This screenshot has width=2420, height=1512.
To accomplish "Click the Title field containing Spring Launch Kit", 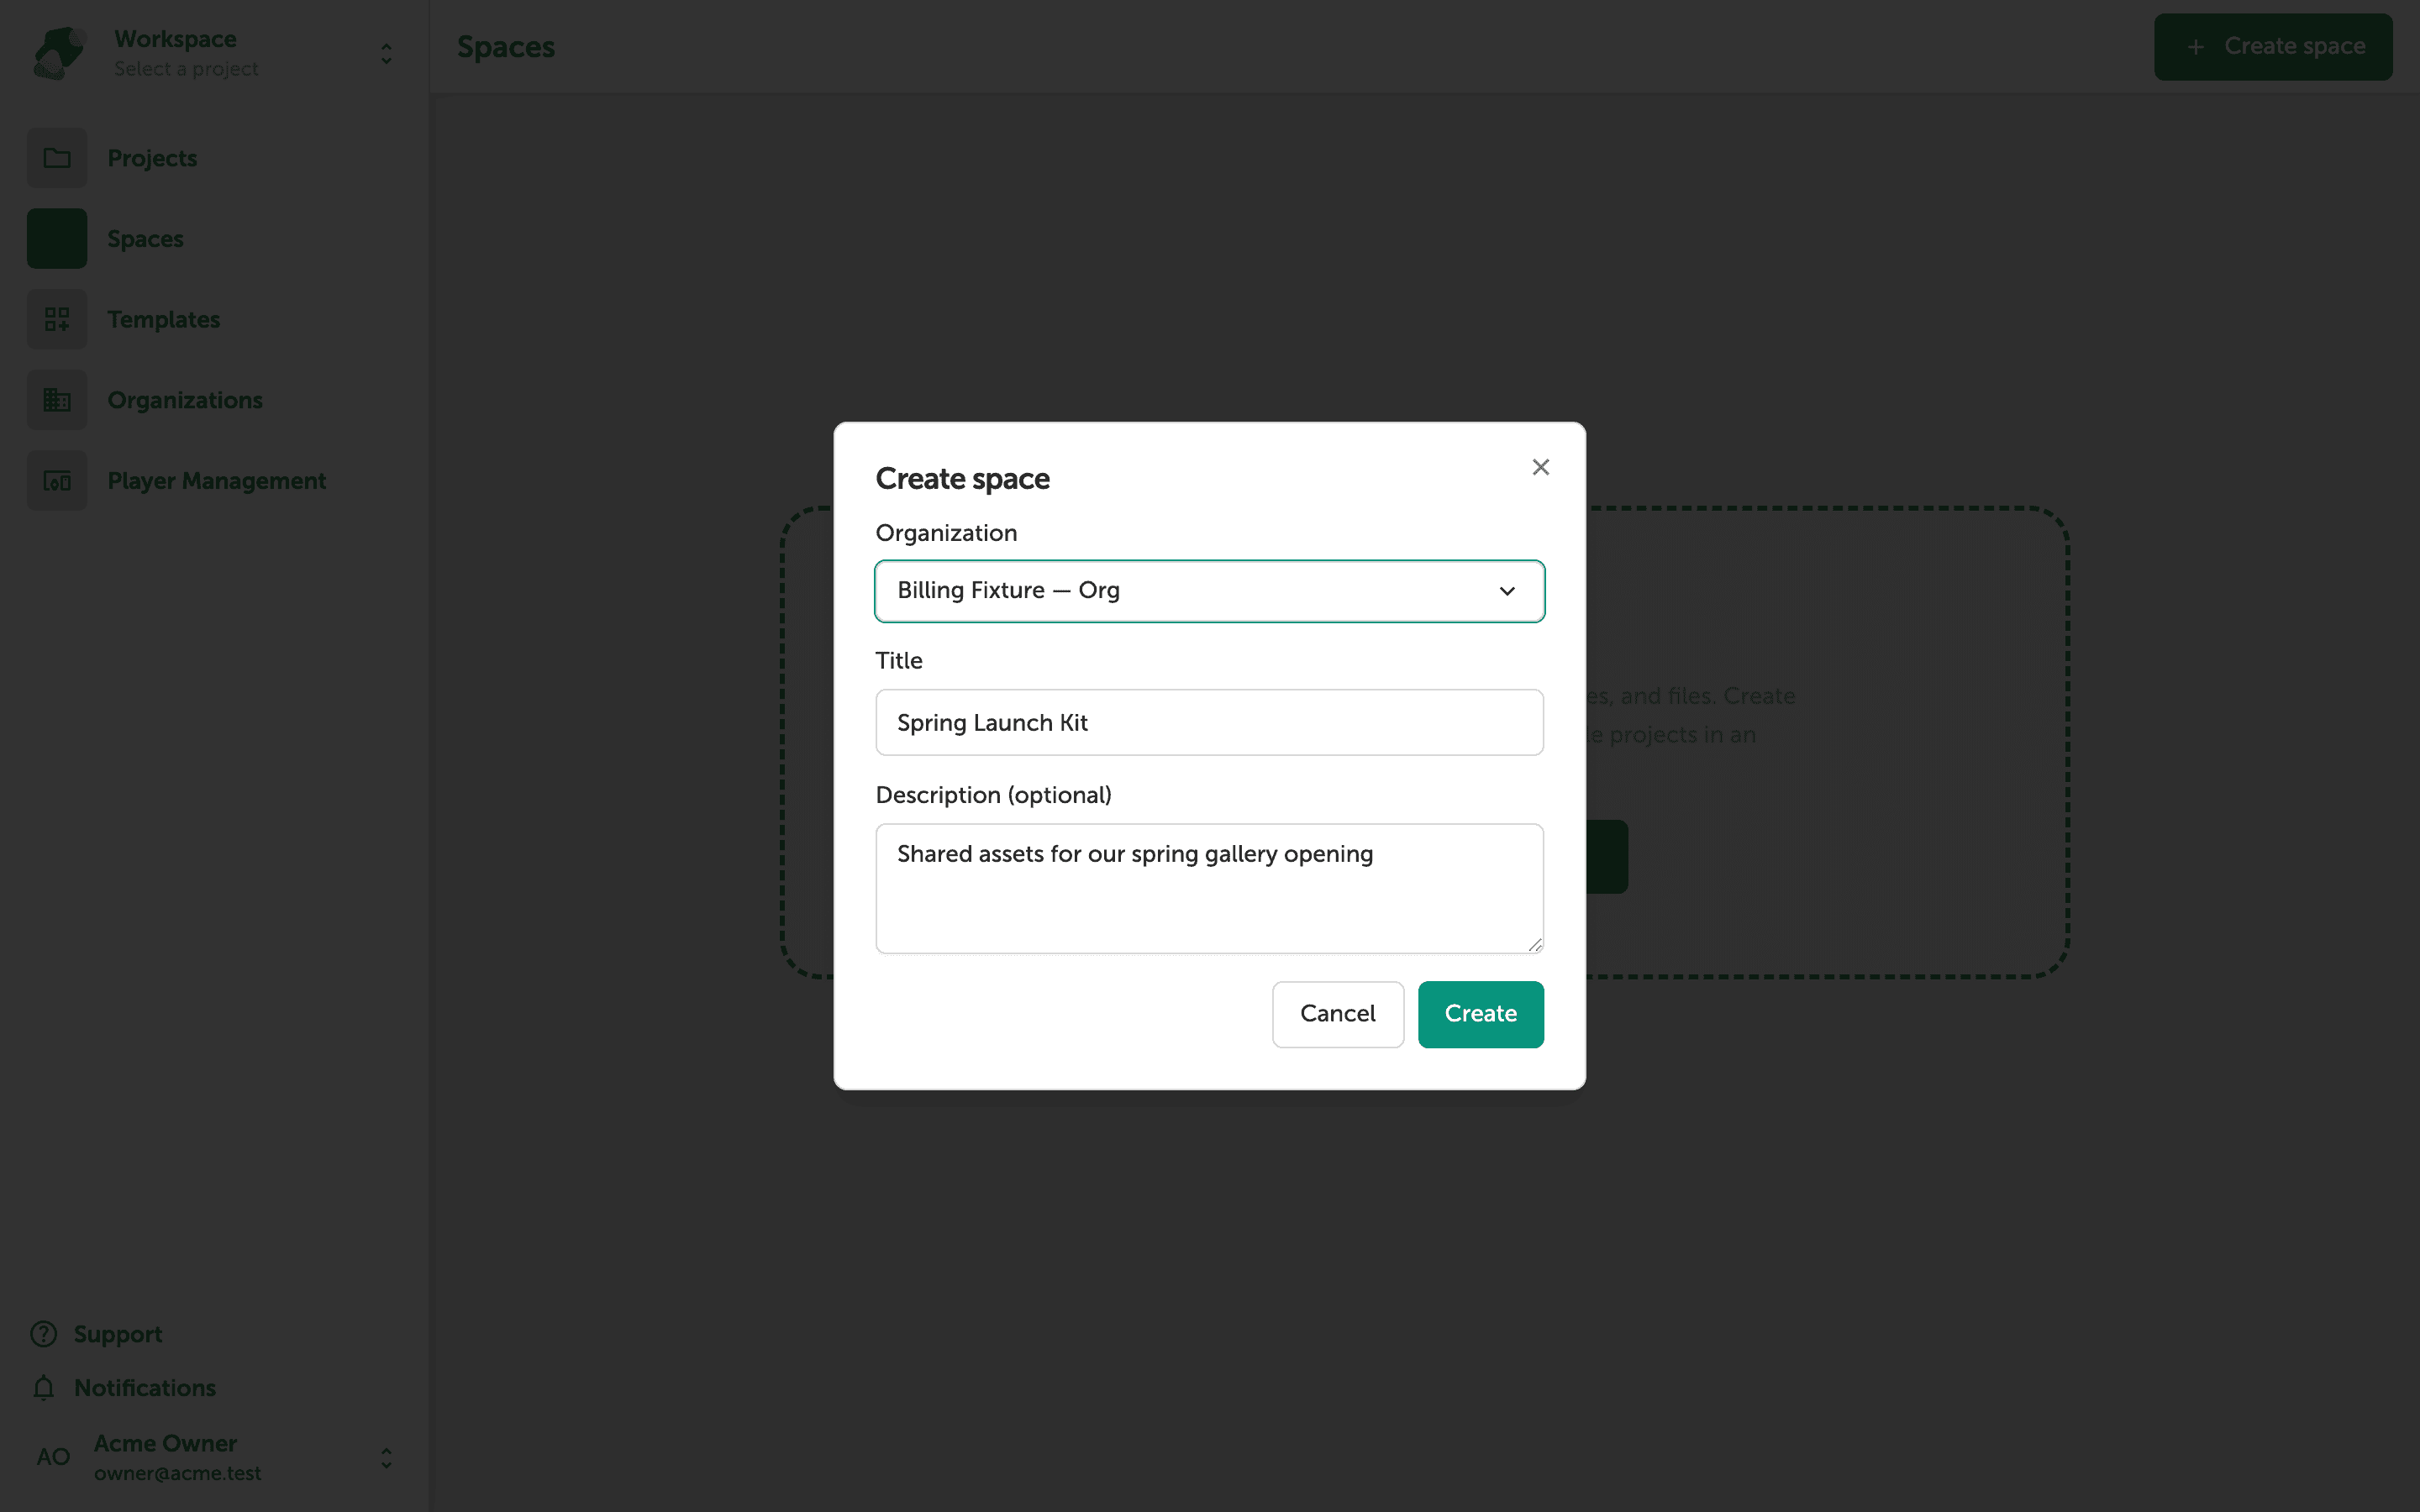I will coord(1209,722).
